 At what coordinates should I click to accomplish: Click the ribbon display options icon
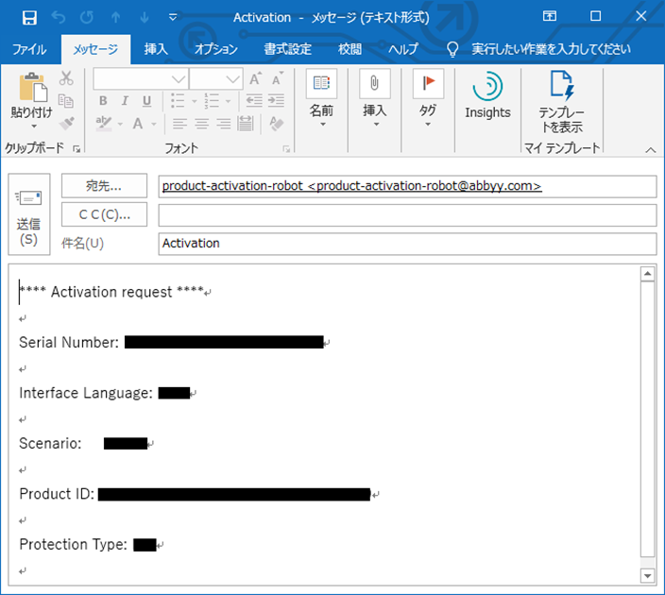pos(550,17)
